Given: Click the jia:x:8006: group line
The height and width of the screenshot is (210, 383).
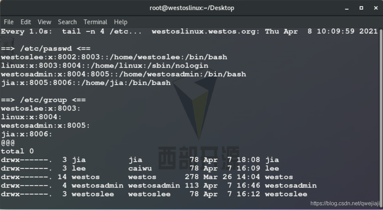Looking at the screenshot, I should click(x=27, y=134).
